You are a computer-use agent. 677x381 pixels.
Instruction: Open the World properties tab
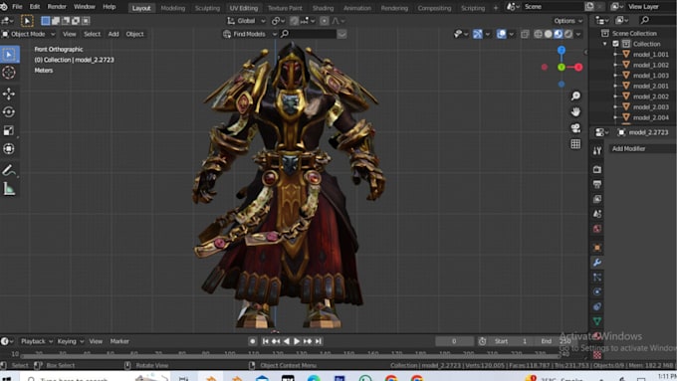click(597, 229)
